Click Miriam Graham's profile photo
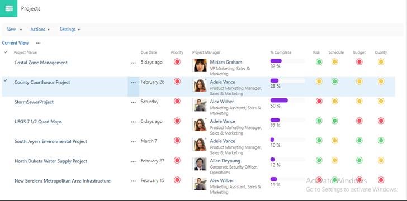Screen dimensions: 407x201 point(200,66)
